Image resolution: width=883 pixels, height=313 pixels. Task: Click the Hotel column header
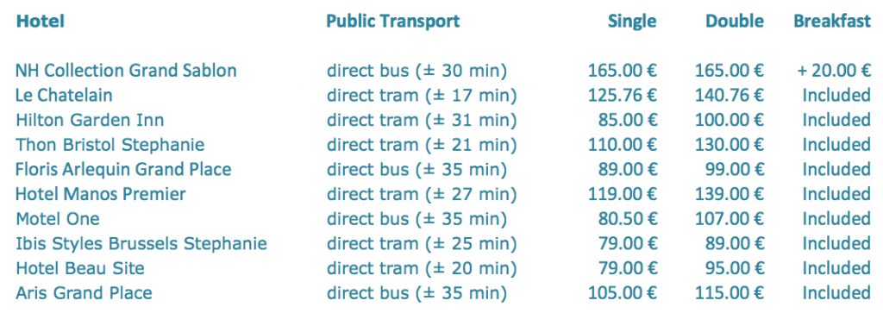[x=40, y=22]
